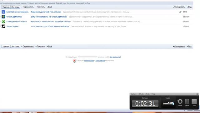Click top Удалить button
This screenshot has height=113, width=200.
tap(6, 7)
